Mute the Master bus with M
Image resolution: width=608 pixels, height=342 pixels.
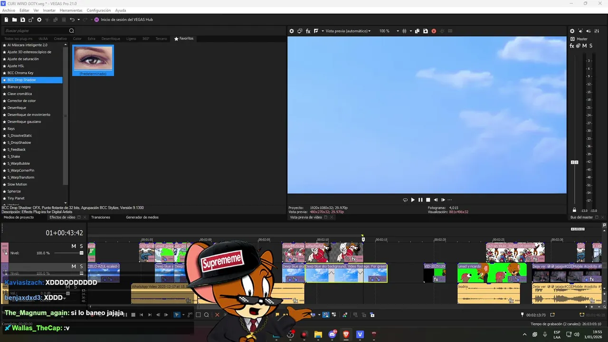point(584,46)
